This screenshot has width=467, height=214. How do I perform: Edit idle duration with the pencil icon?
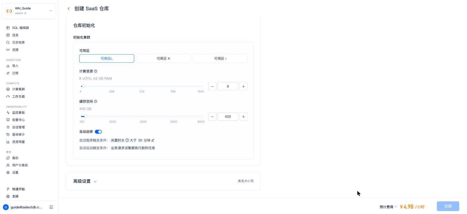[153, 140]
